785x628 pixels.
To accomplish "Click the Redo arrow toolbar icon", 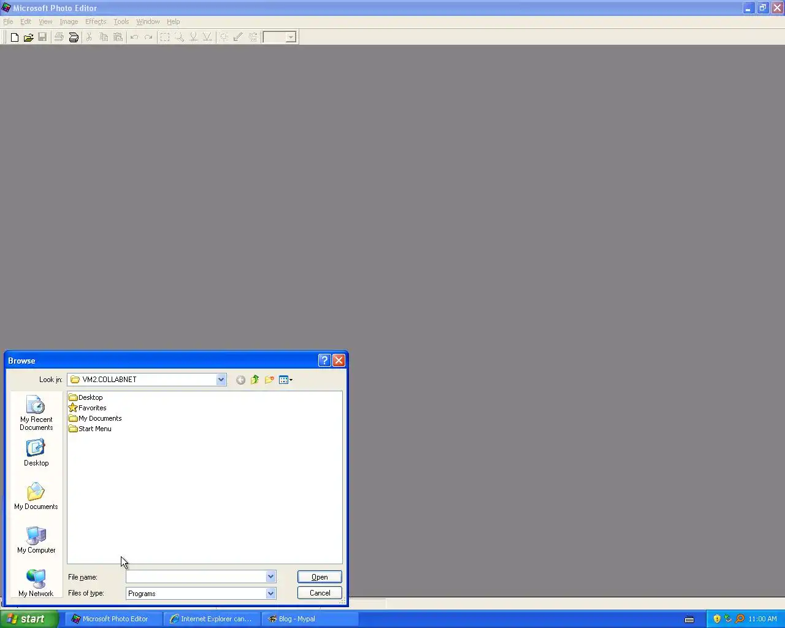I will coord(148,37).
